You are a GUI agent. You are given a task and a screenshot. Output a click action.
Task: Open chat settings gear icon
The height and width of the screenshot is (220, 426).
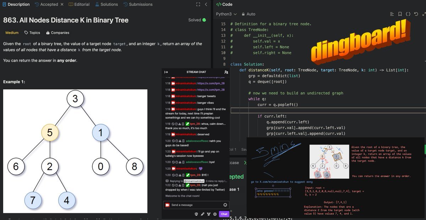[215, 214]
